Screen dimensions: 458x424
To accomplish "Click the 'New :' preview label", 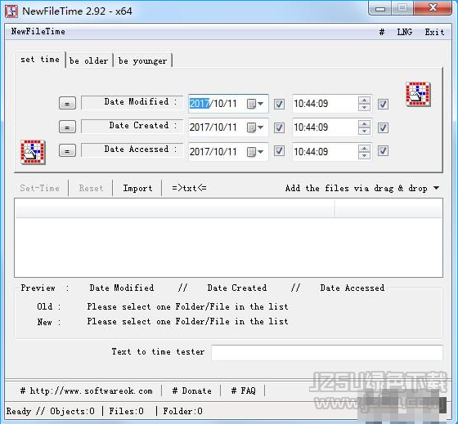I will point(48,322).
